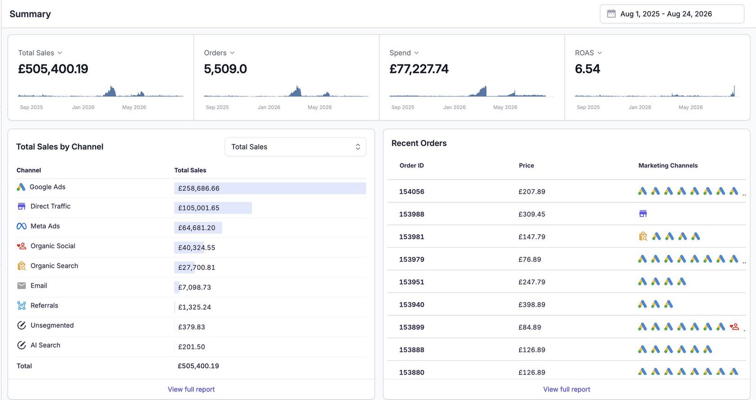756x400 pixels.
Task: Click the ROAS sparkline chart
Action: coord(657,91)
